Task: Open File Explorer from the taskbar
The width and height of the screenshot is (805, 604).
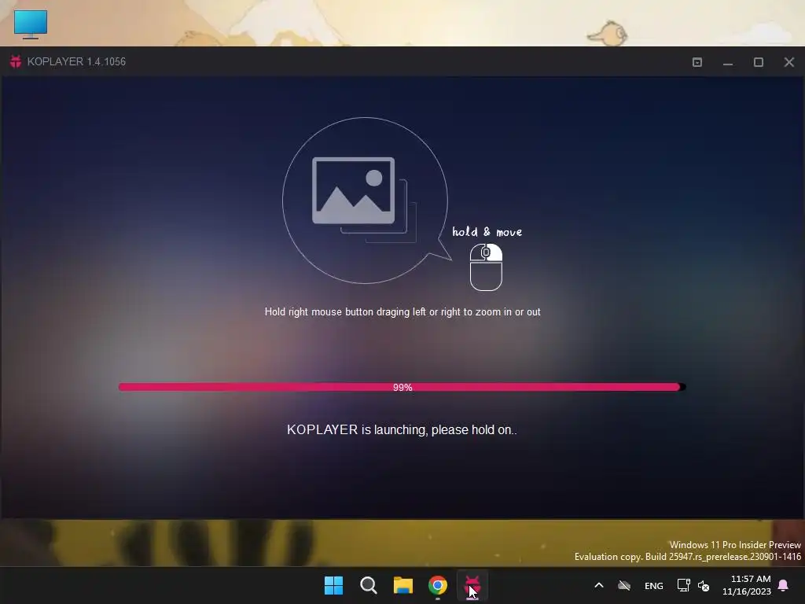Action: coord(403,585)
